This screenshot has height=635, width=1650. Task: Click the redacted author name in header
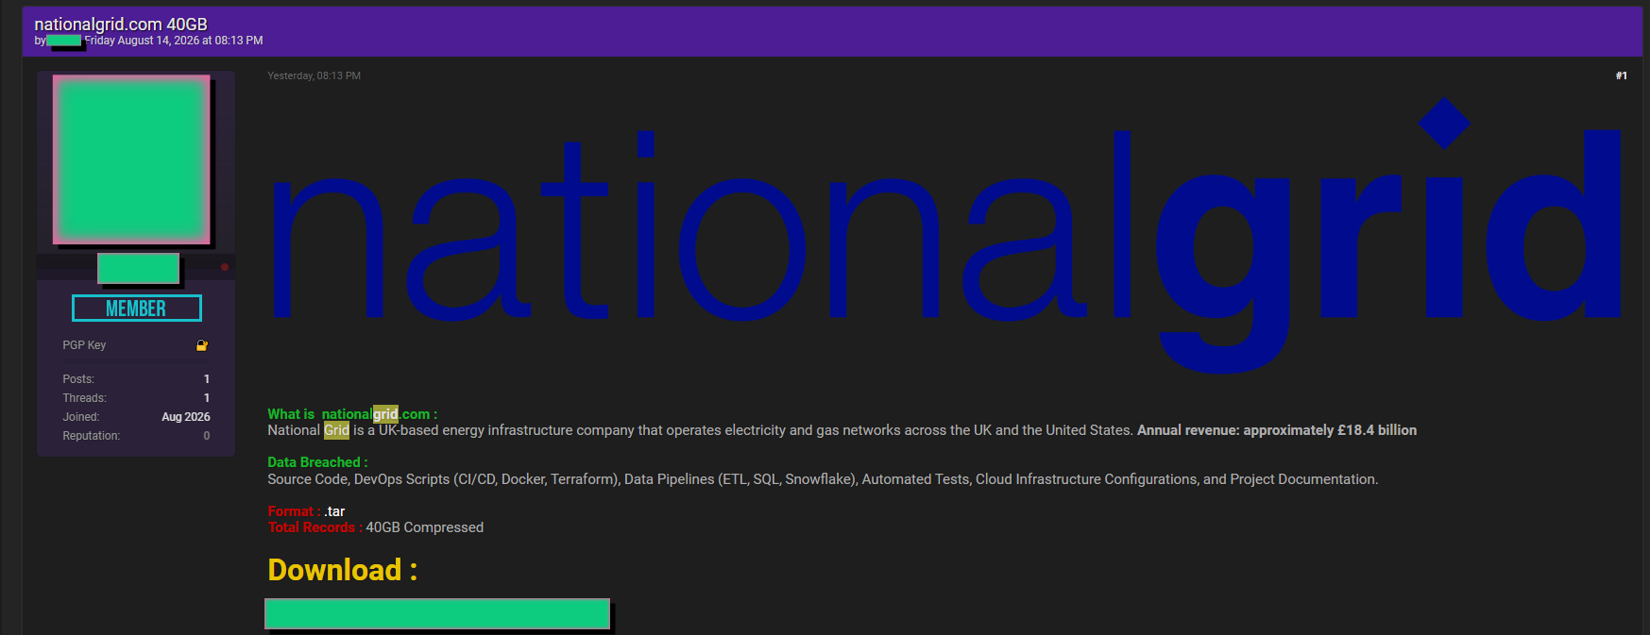click(x=64, y=41)
